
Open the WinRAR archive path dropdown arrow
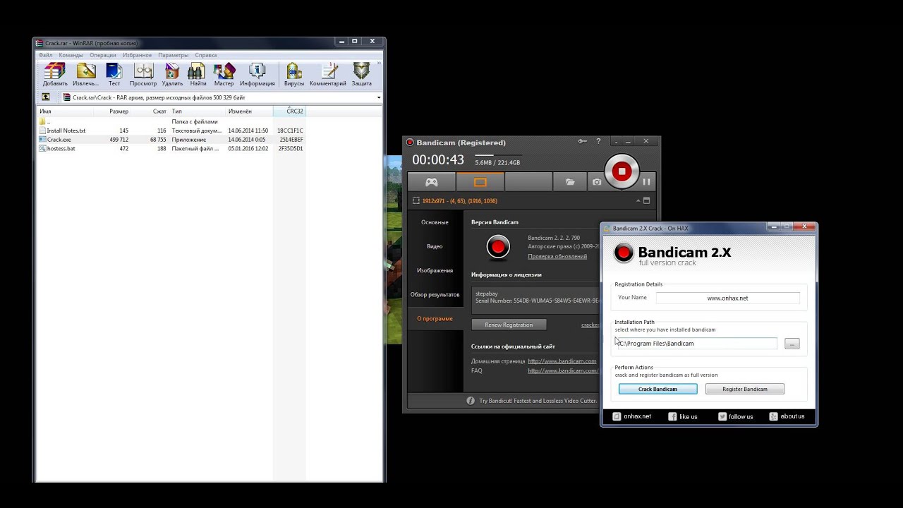379,97
